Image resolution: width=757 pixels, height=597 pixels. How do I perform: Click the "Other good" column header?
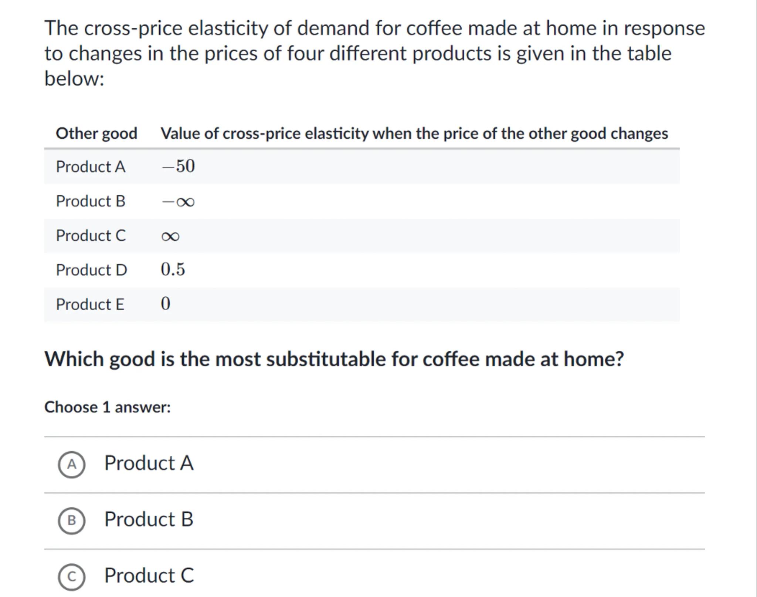(x=96, y=134)
